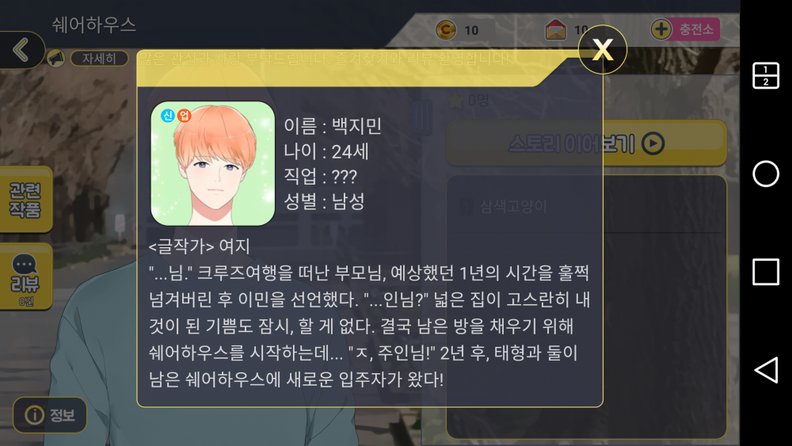Open the 리뷰 review tab

(25, 276)
